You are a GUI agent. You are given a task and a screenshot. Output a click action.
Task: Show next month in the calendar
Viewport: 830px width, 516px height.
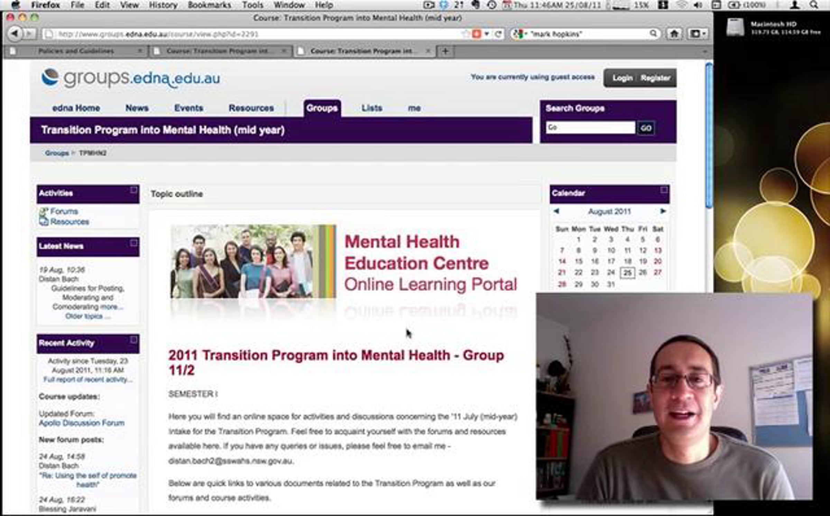[663, 211]
